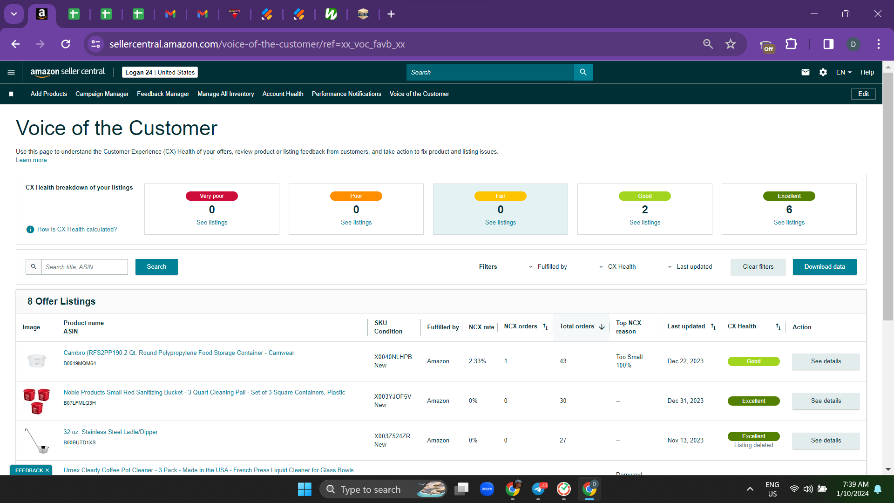Viewport: 894px width, 503px height.
Task: Click See details for Stainless Steel Ladle
Action: point(826,441)
